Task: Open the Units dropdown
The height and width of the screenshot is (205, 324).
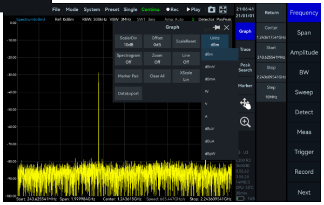Action: (x=215, y=42)
